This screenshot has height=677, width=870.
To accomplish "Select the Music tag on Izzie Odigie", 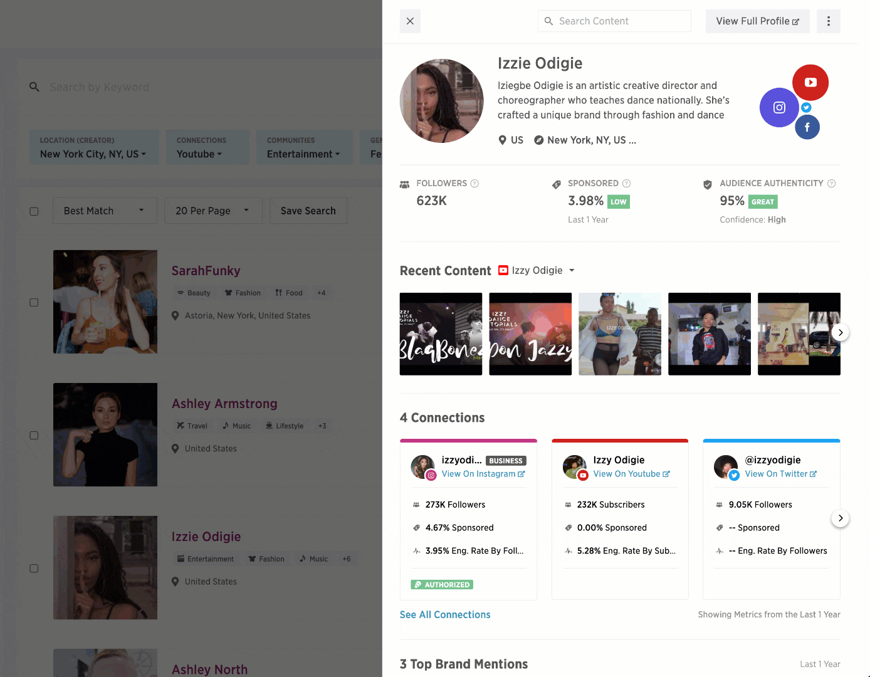I will pyautogui.click(x=313, y=559).
